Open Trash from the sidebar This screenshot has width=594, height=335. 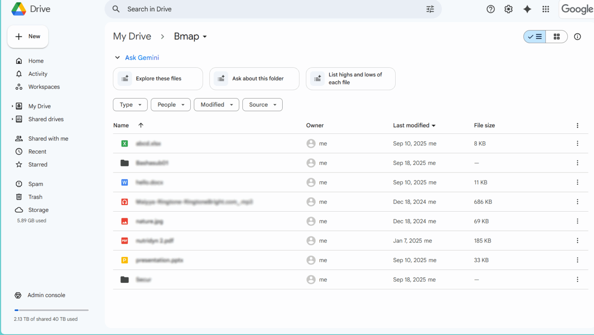(x=35, y=197)
